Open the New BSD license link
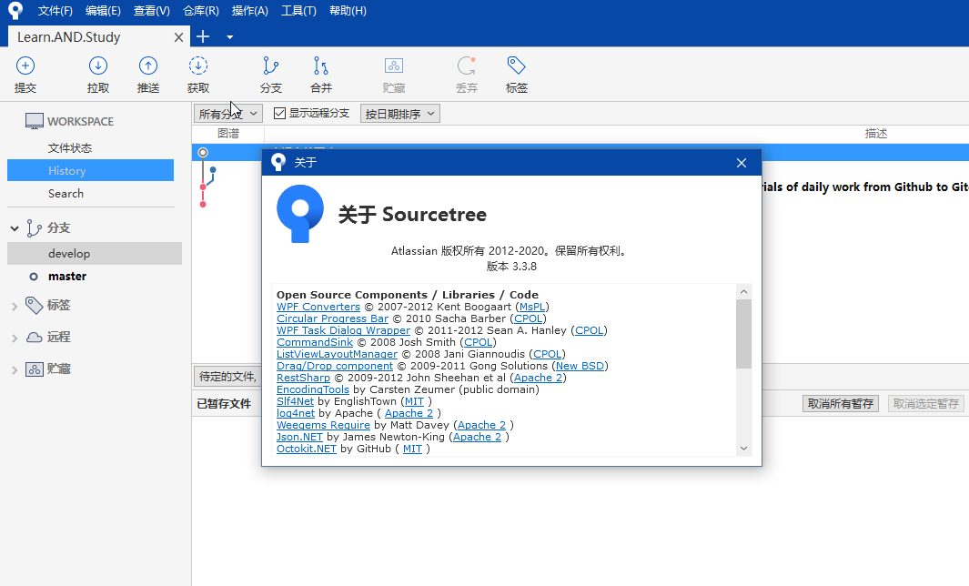Screen dimensions: 969x586 580,365
